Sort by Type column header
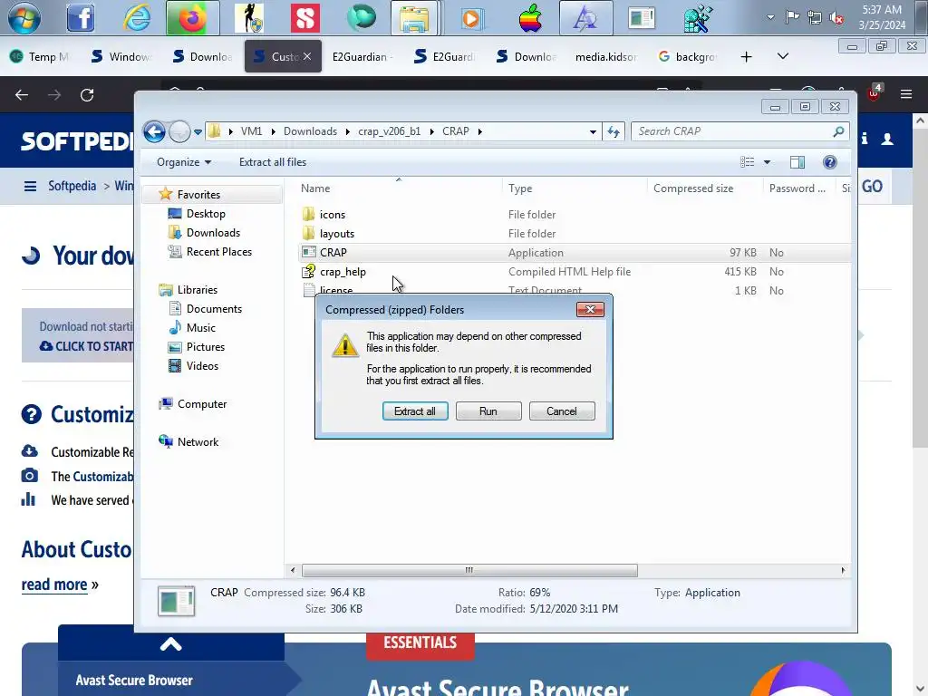Viewport: 928px width, 696px height. pyautogui.click(x=520, y=188)
